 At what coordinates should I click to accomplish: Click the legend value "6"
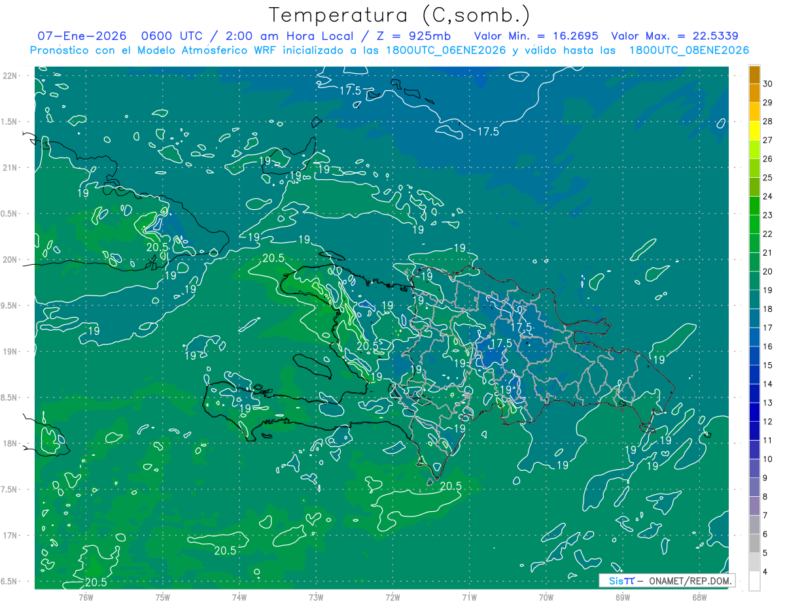pos(765,535)
